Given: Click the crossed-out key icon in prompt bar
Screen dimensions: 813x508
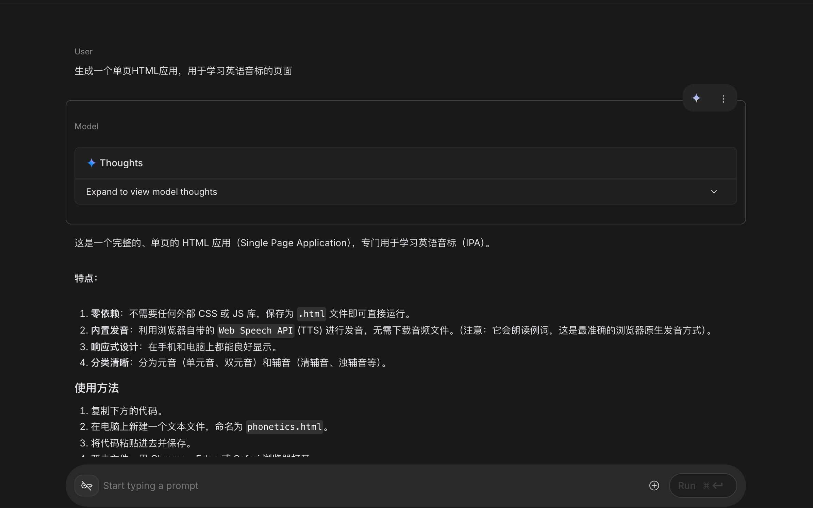Looking at the screenshot, I should [x=87, y=486].
